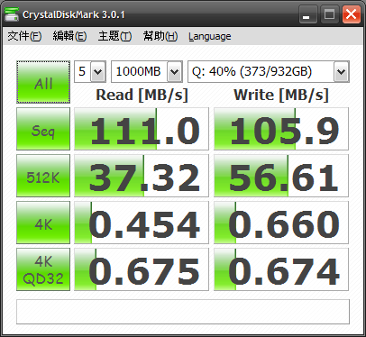Click the 512K read result 37.32
This screenshot has height=337, width=366.
tap(142, 176)
